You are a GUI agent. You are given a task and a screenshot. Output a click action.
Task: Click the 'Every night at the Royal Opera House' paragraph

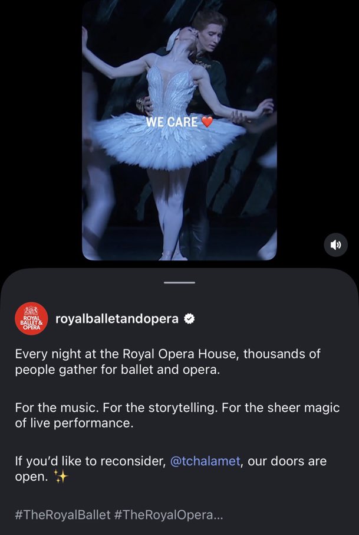pos(167,361)
